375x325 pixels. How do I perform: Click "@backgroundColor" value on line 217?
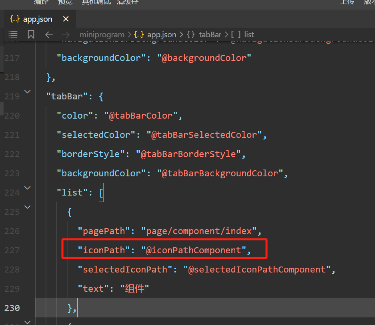(204, 58)
